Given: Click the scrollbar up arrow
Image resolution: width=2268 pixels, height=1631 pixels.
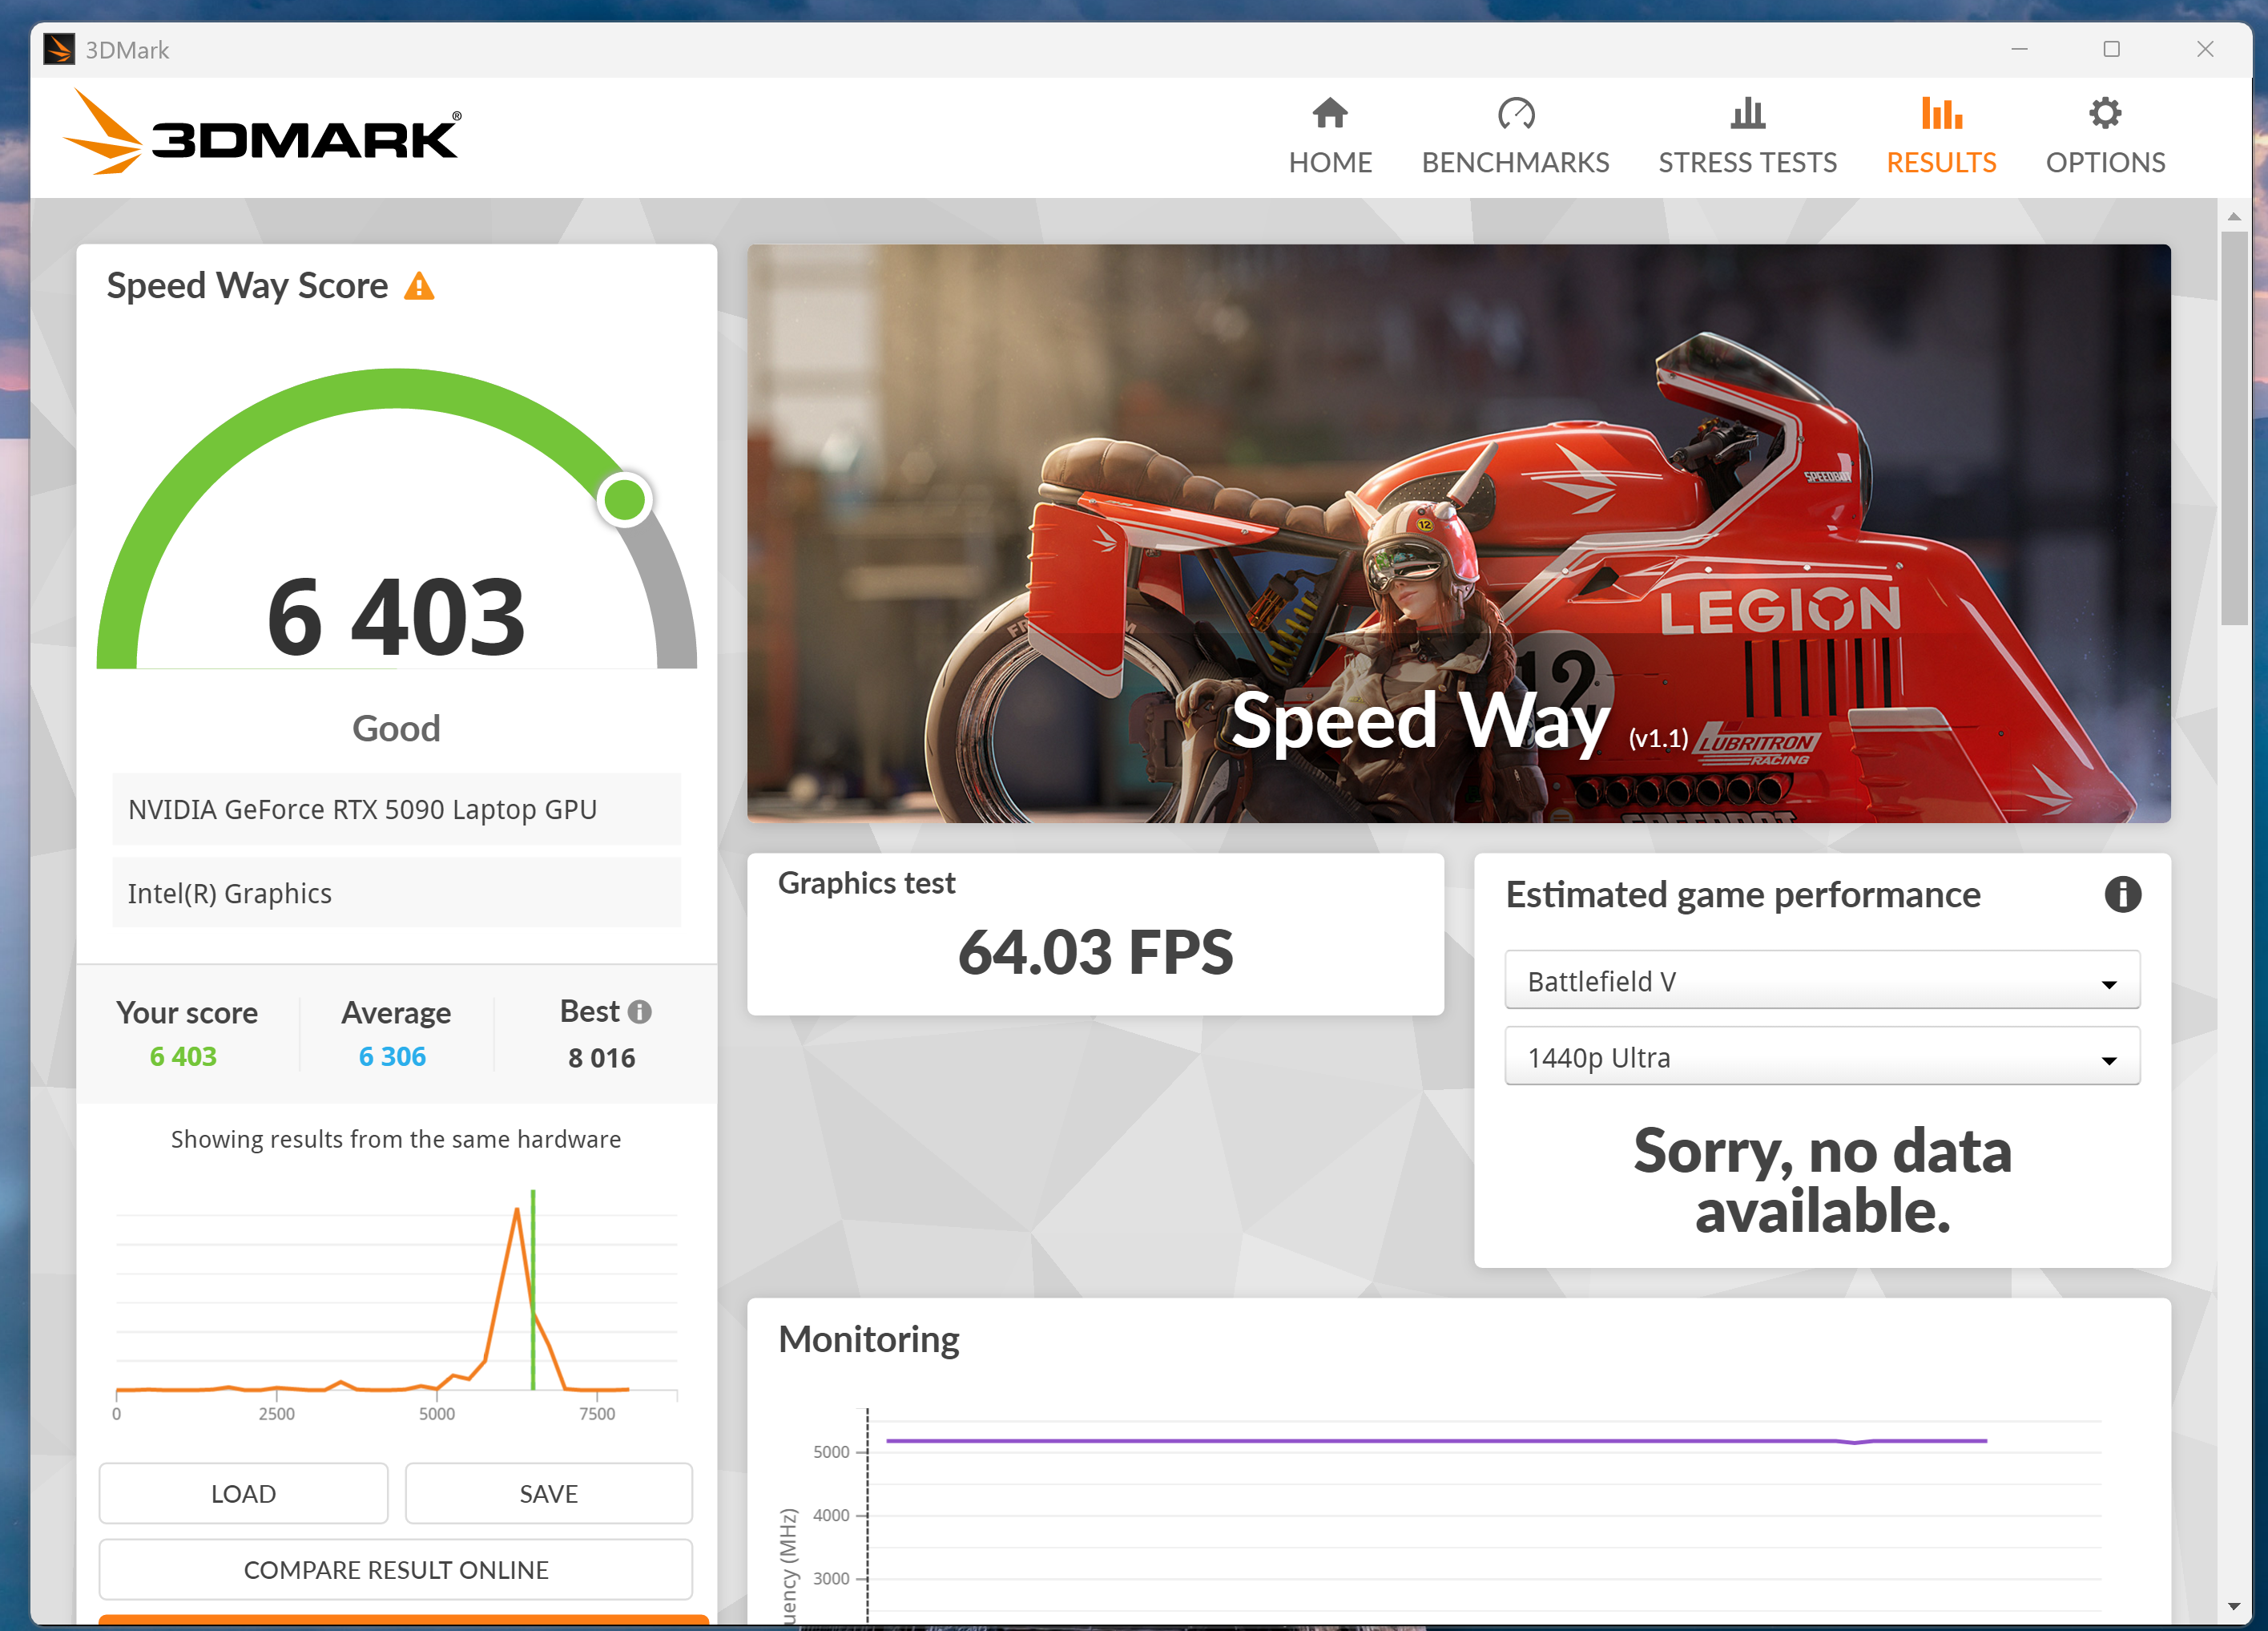Looking at the screenshot, I should point(2234,216).
